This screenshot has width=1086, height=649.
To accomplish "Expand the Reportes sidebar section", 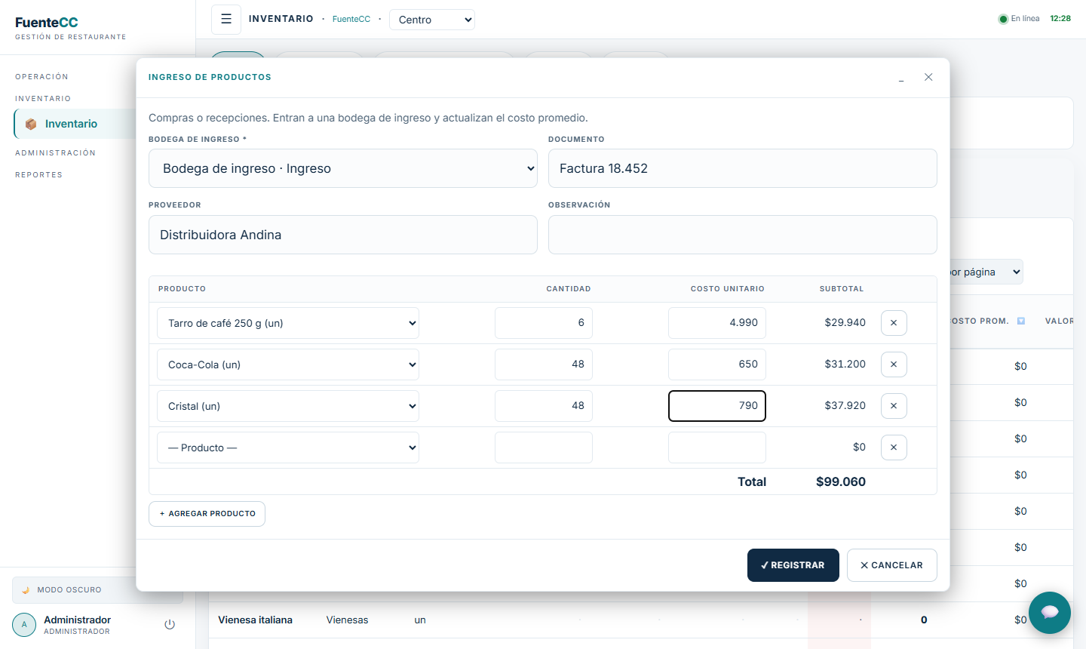I will tap(38, 175).
